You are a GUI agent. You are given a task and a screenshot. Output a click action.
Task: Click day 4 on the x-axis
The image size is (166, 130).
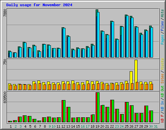click(25, 126)
